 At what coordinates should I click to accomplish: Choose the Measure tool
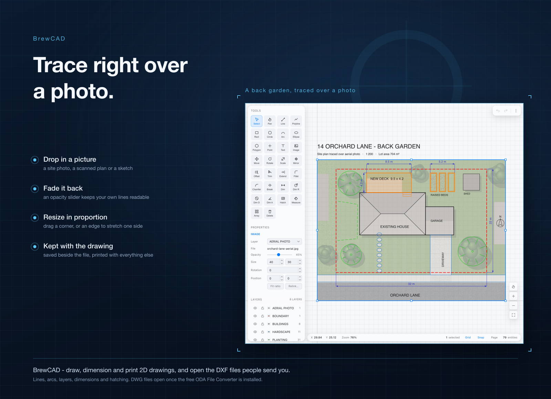[296, 200]
